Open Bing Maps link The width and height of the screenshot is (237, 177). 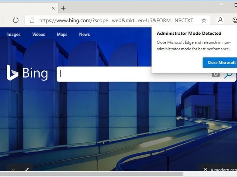[62, 34]
